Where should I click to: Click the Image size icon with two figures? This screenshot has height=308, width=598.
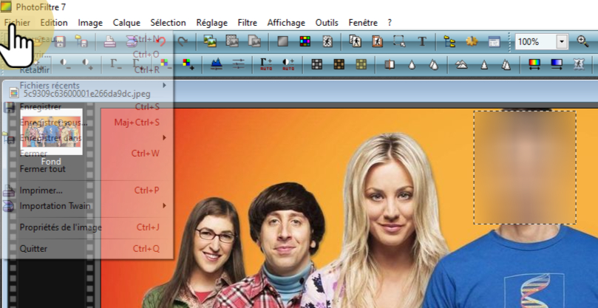pos(355,41)
